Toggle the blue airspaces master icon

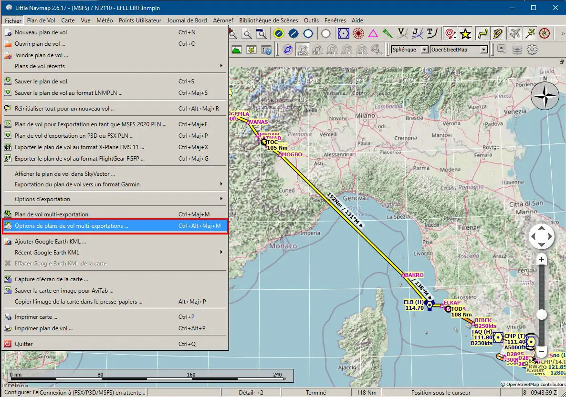pyautogui.click(x=288, y=50)
